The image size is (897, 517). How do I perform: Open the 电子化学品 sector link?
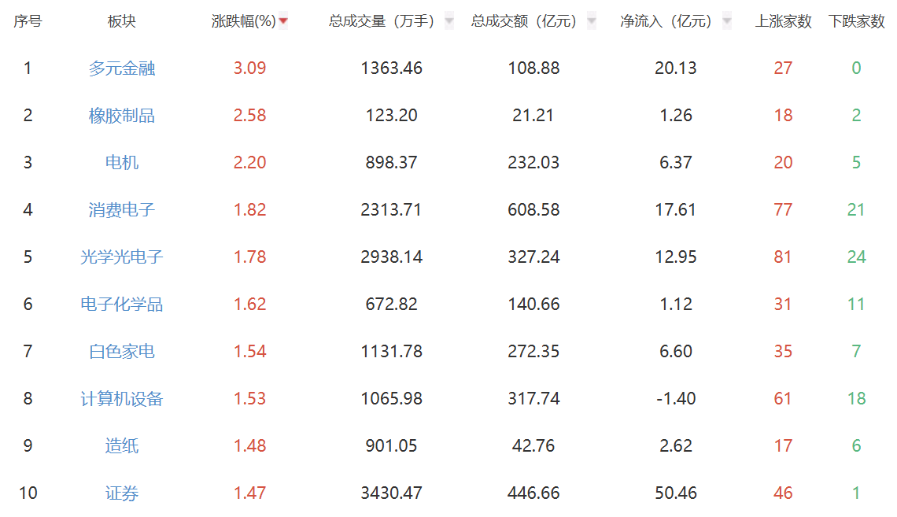(122, 305)
